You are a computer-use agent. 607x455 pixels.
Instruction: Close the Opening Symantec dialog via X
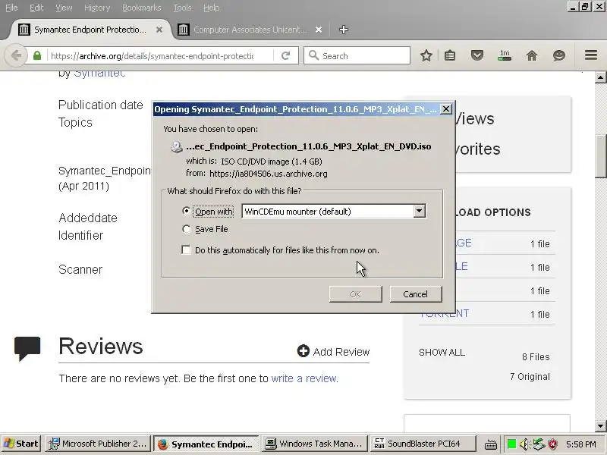point(446,109)
